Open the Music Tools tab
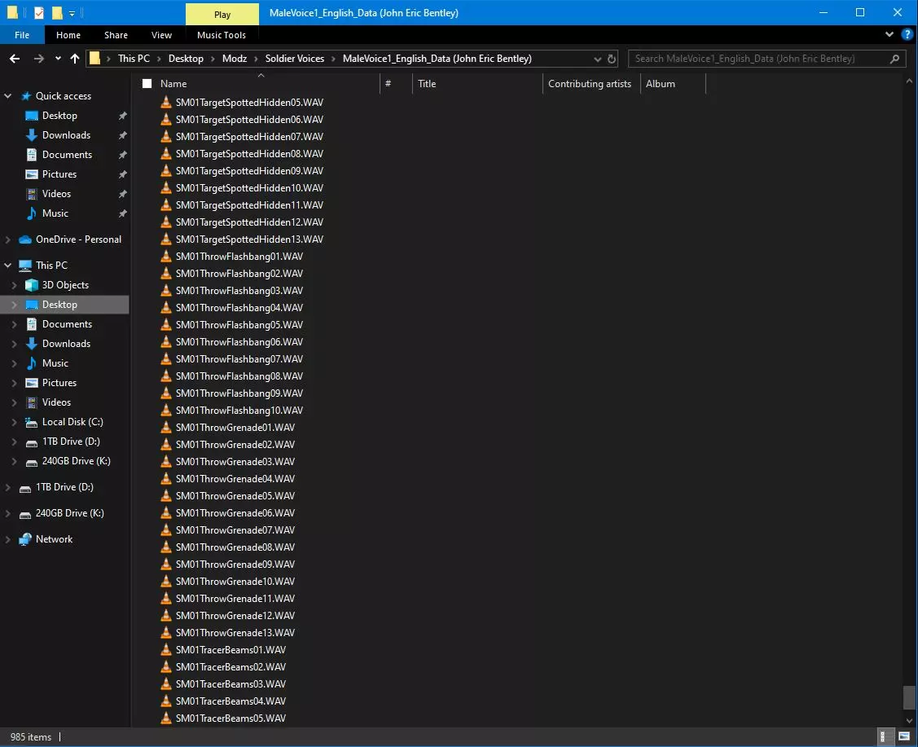Image resolution: width=918 pixels, height=747 pixels. pyautogui.click(x=222, y=35)
